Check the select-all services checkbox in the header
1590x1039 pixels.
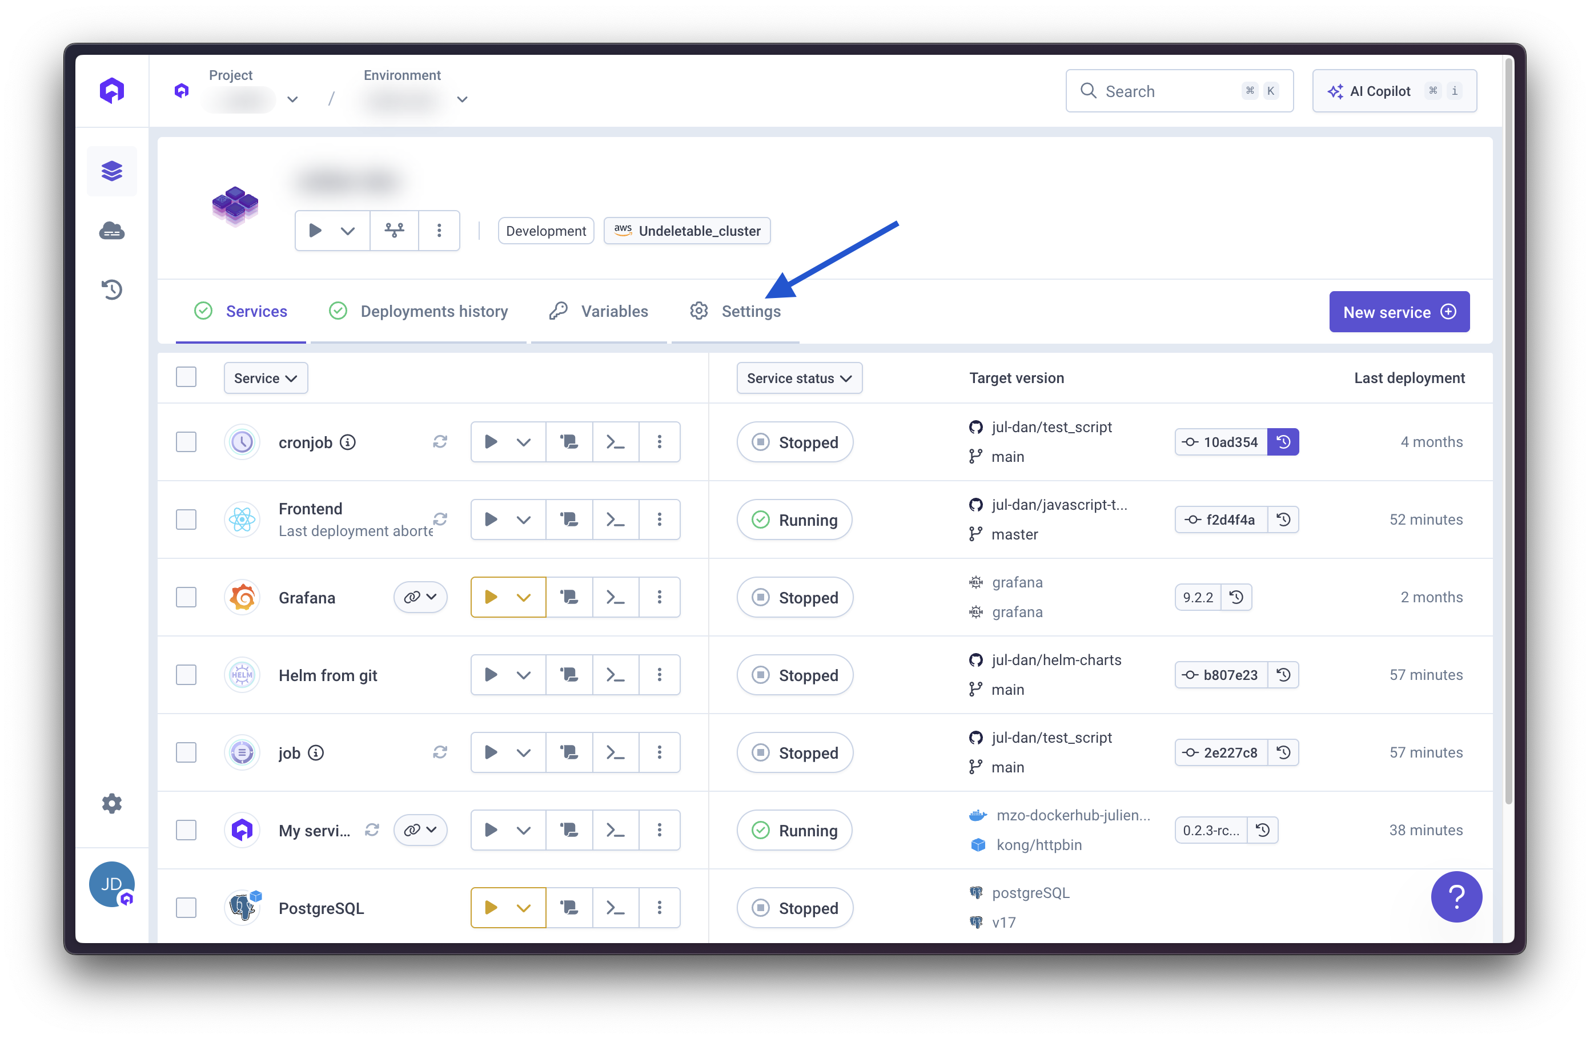pyautogui.click(x=186, y=377)
